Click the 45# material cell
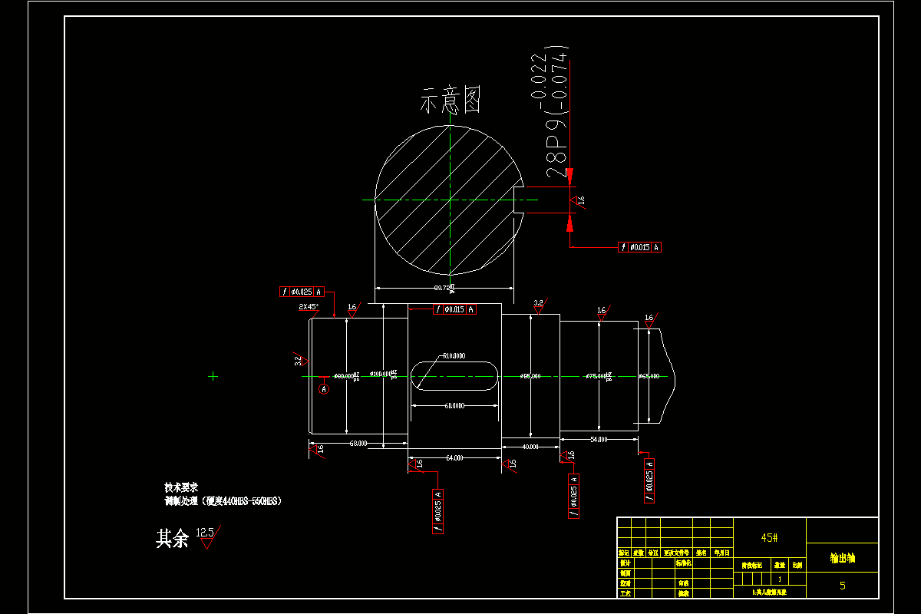 coord(770,538)
